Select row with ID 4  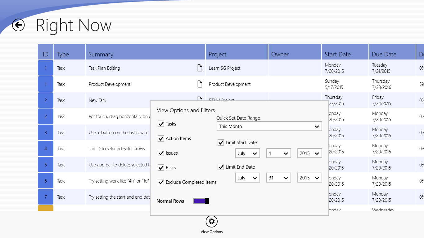(x=46, y=148)
